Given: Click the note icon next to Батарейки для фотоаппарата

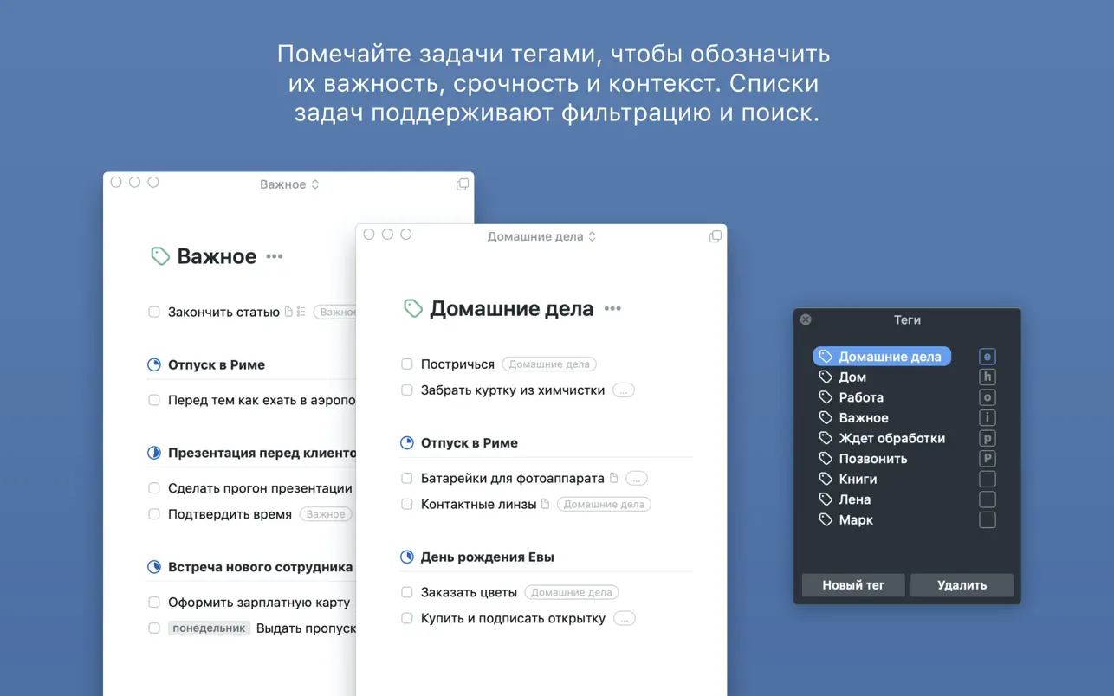Looking at the screenshot, I should [614, 478].
